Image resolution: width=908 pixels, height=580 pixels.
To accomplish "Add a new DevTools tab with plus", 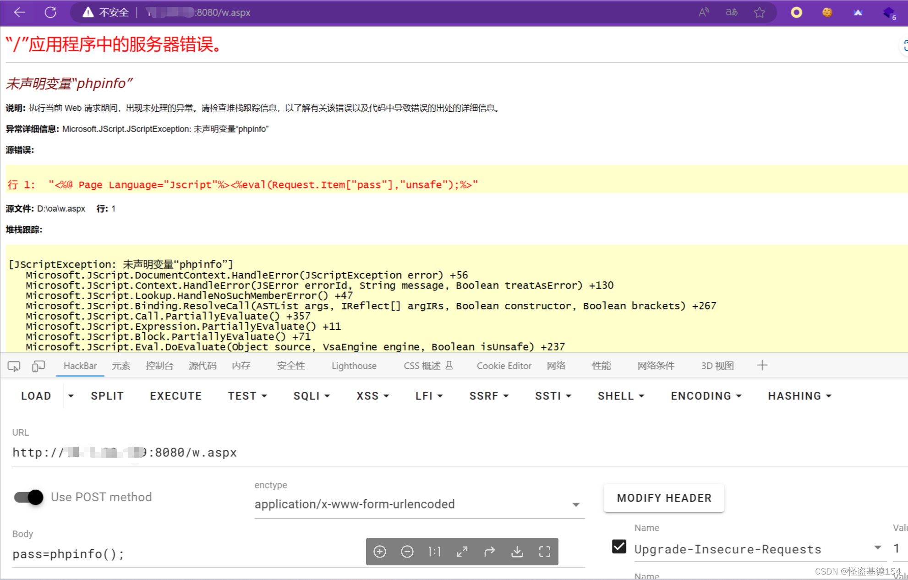I will (x=762, y=365).
